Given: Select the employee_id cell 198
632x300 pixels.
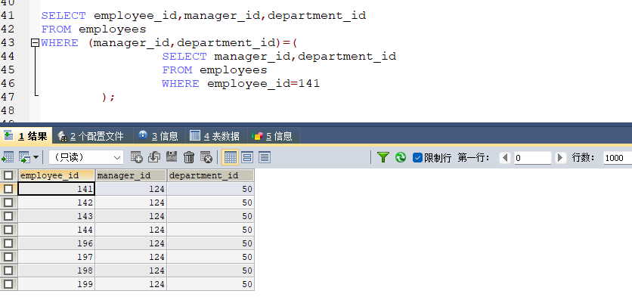Looking at the screenshot, I should [x=57, y=271].
